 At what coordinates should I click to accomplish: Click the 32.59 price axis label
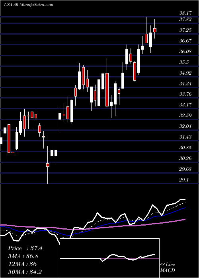point(185,116)
